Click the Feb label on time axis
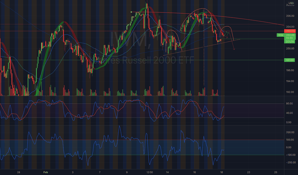Image resolution: width=298 pixels, height=175 pixels. tap(46, 172)
